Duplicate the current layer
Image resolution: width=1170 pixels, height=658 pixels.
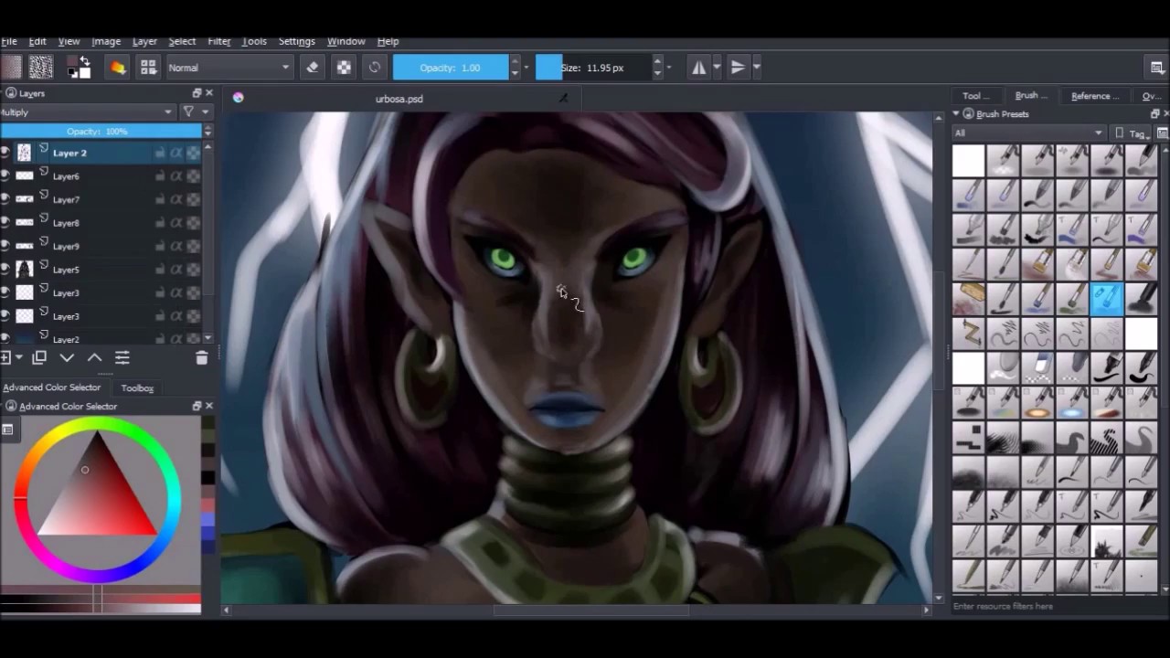tap(39, 358)
